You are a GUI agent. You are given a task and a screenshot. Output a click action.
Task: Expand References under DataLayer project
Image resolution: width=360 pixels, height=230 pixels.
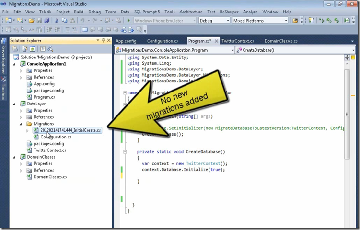click(21, 117)
